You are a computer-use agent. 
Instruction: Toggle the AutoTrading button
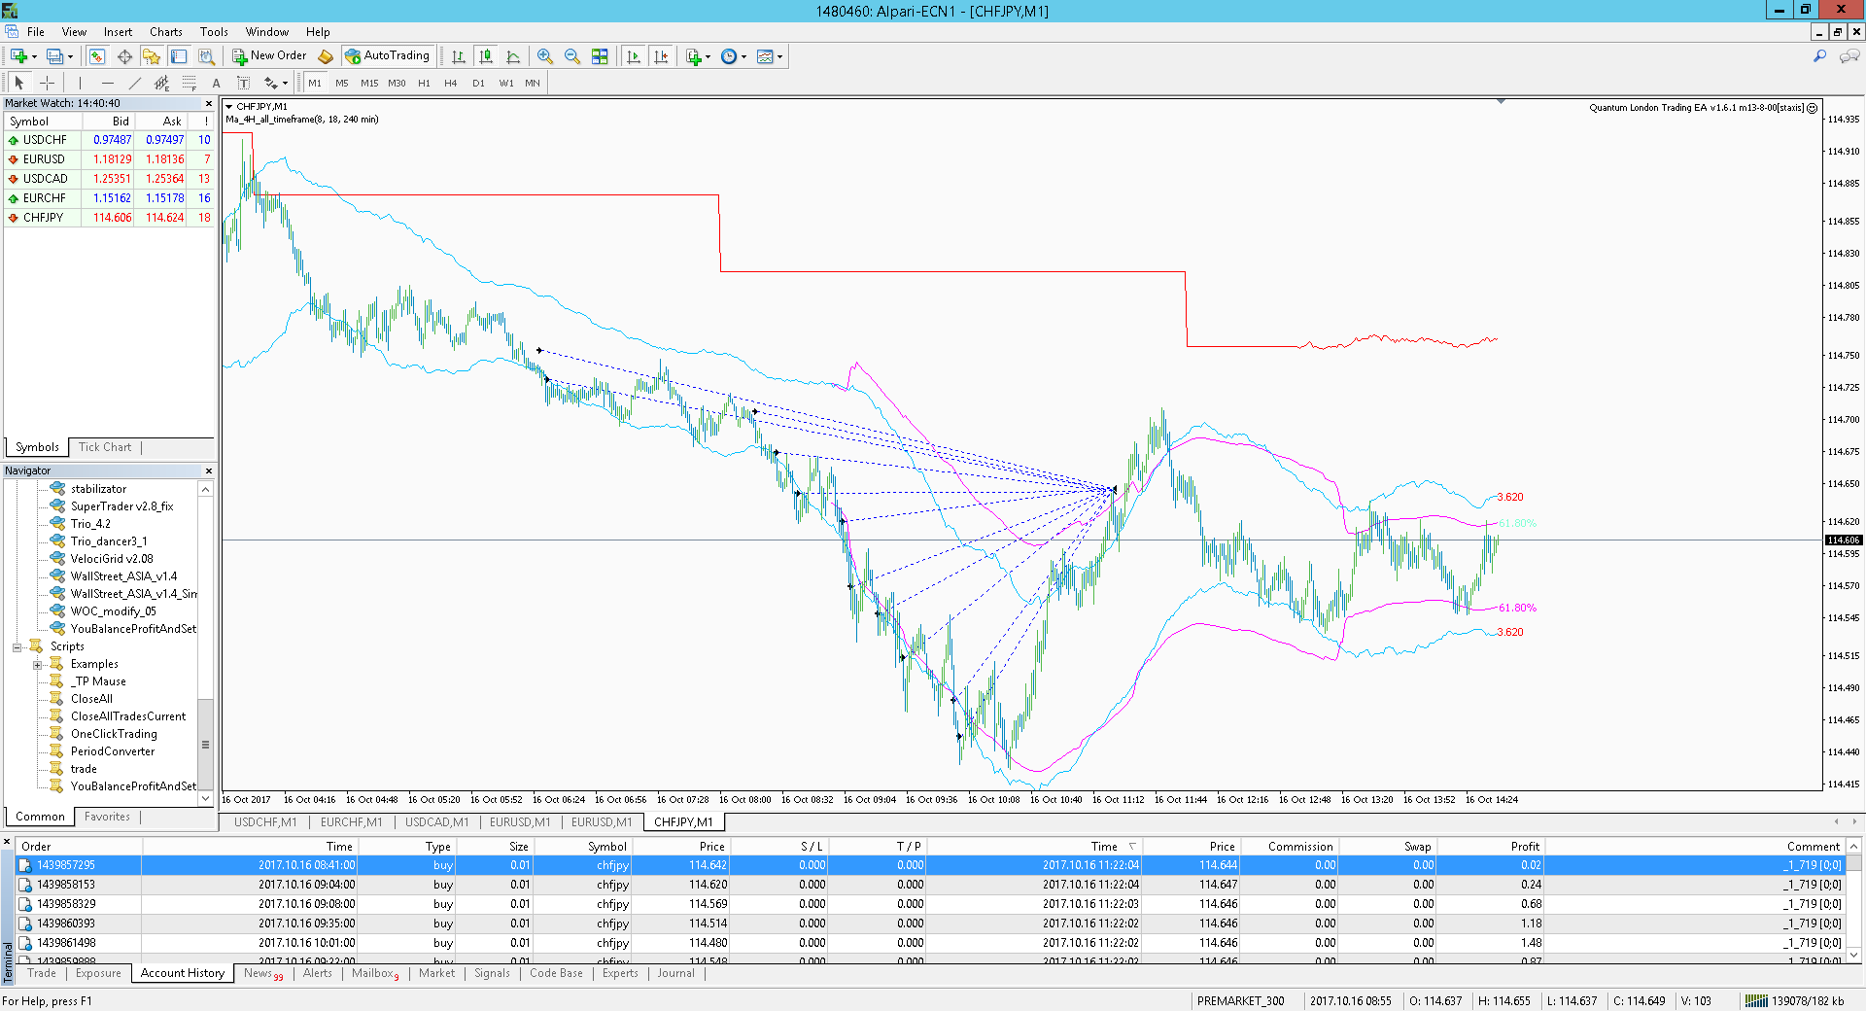pyautogui.click(x=387, y=56)
